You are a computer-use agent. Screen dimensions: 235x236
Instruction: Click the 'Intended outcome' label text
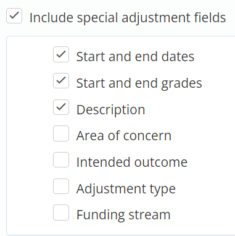132,162
